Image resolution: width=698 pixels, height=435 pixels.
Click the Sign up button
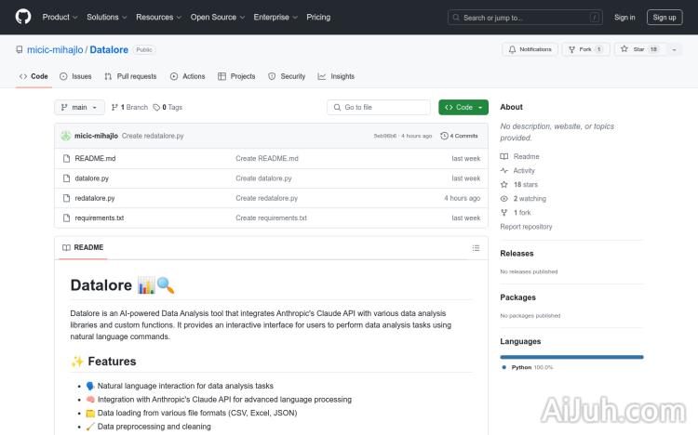[x=664, y=17]
